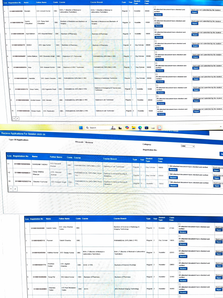Switch to the active document app on the taskbar

[x=159, y=128]
